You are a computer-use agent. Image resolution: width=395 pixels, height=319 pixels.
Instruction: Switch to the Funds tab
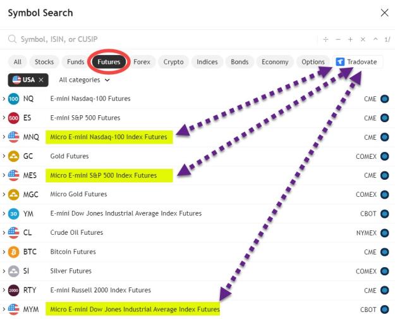tap(76, 62)
